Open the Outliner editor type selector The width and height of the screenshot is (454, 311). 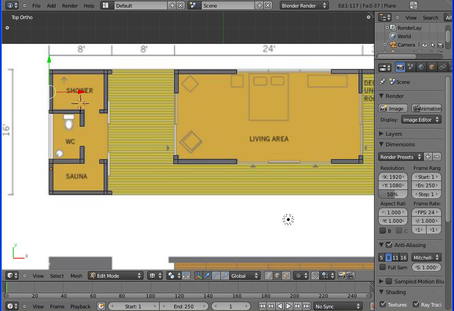click(x=385, y=18)
